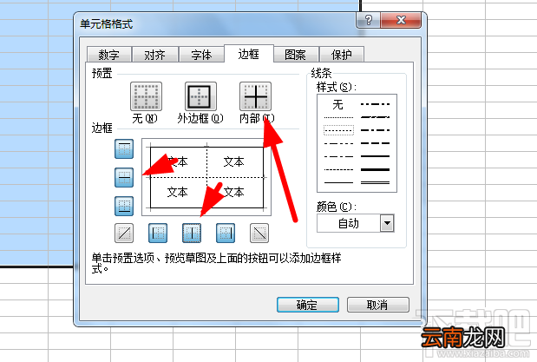The image size is (537, 362).
Task: Toggle the diagonal-up border button
Action: point(124,234)
